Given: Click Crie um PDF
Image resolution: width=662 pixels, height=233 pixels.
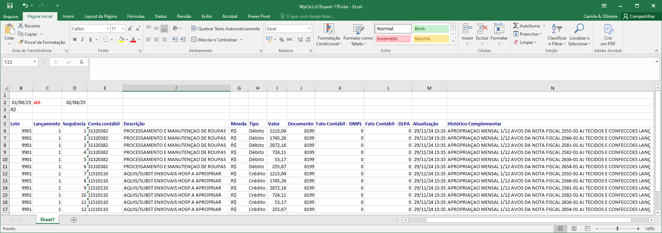Looking at the screenshot, I should coord(608,35).
